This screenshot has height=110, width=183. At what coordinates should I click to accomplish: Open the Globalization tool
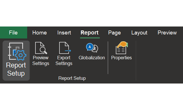coord(92,51)
